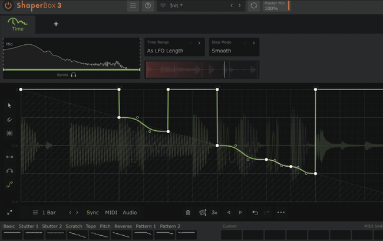Select next Step Mode option
This screenshot has width=383, height=241.
pos(254,43)
